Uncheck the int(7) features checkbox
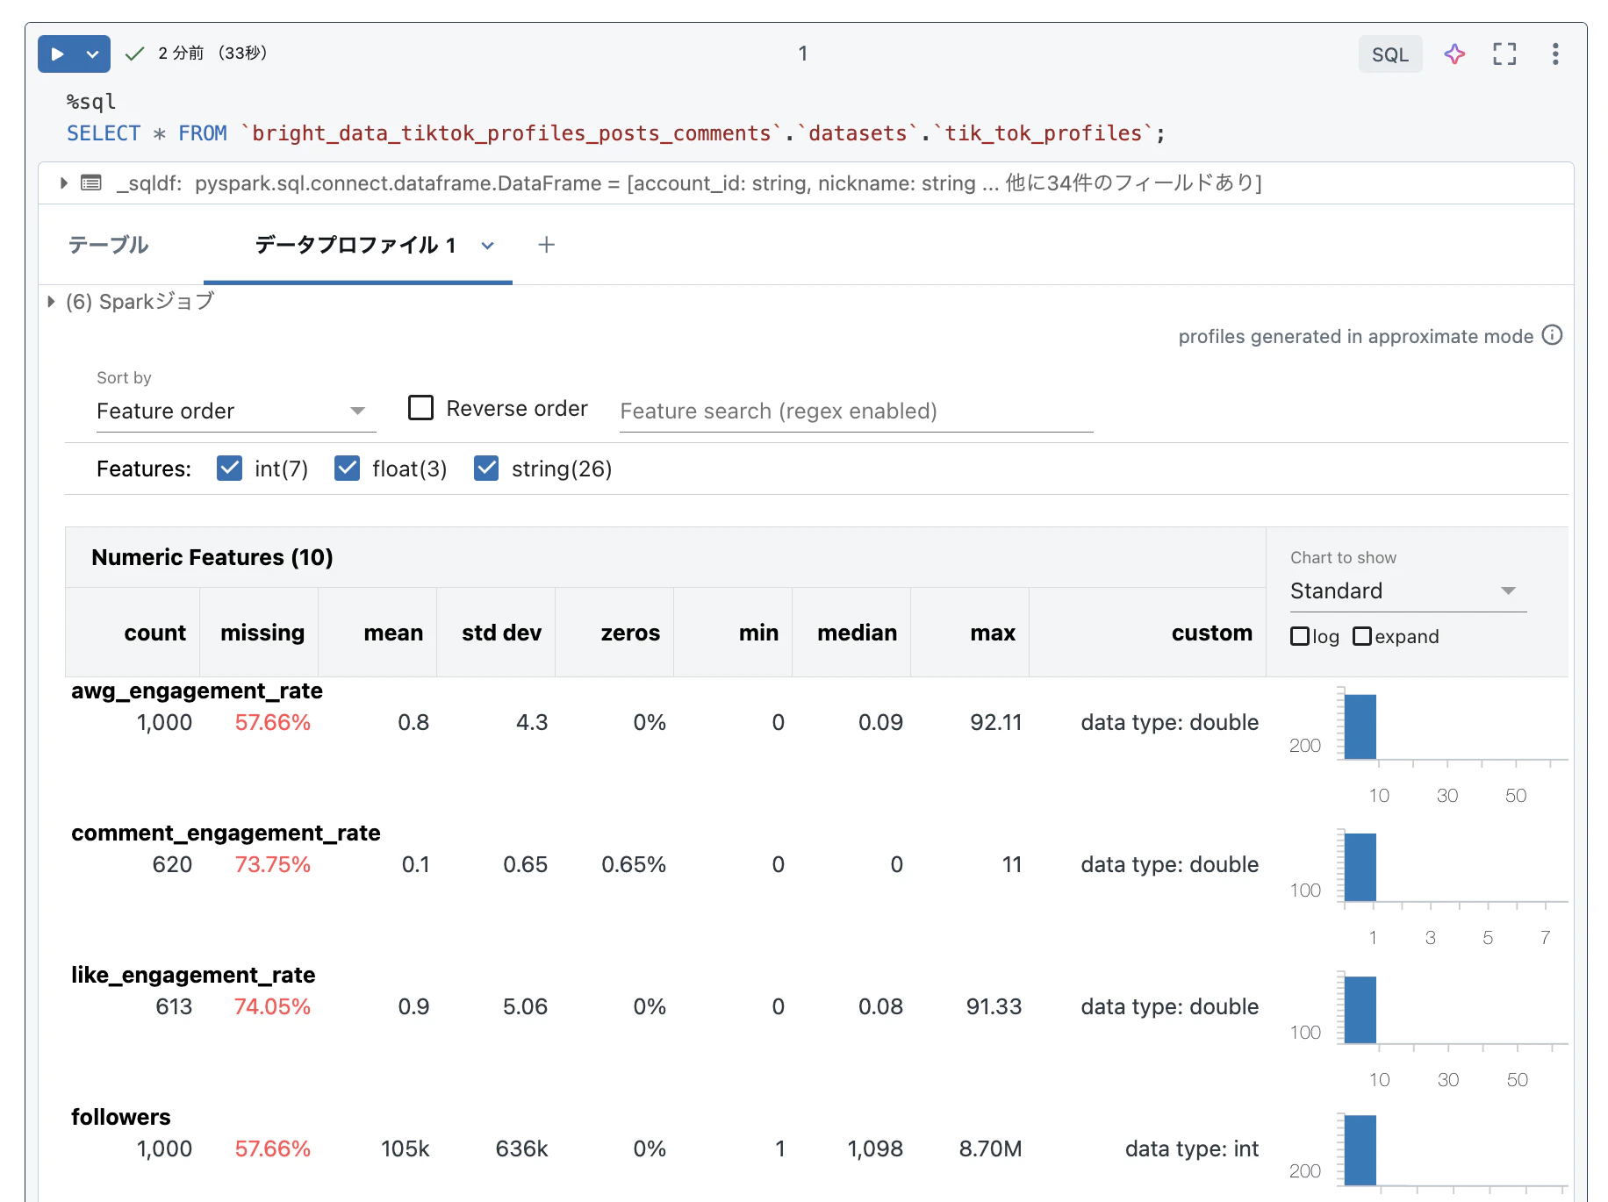This screenshot has height=1202, width=1608. click(x=230, y=469)
